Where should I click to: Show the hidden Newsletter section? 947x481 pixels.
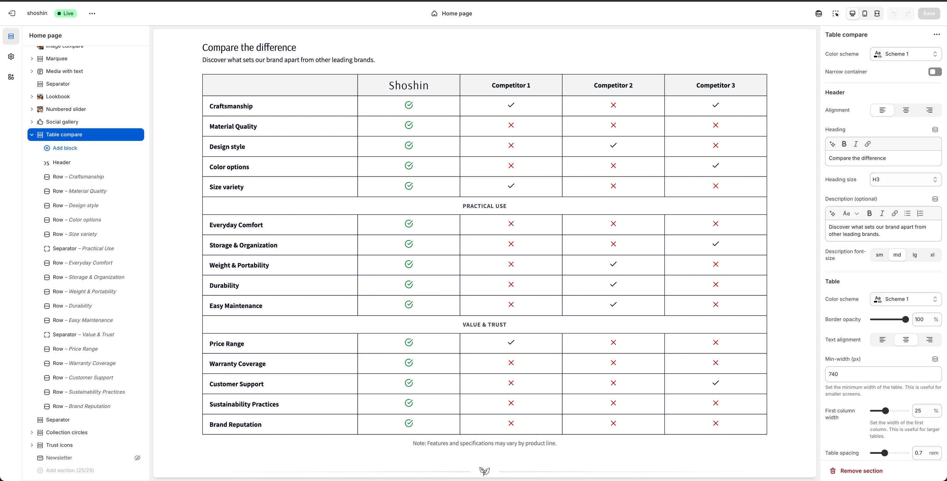tap(137, 457)
